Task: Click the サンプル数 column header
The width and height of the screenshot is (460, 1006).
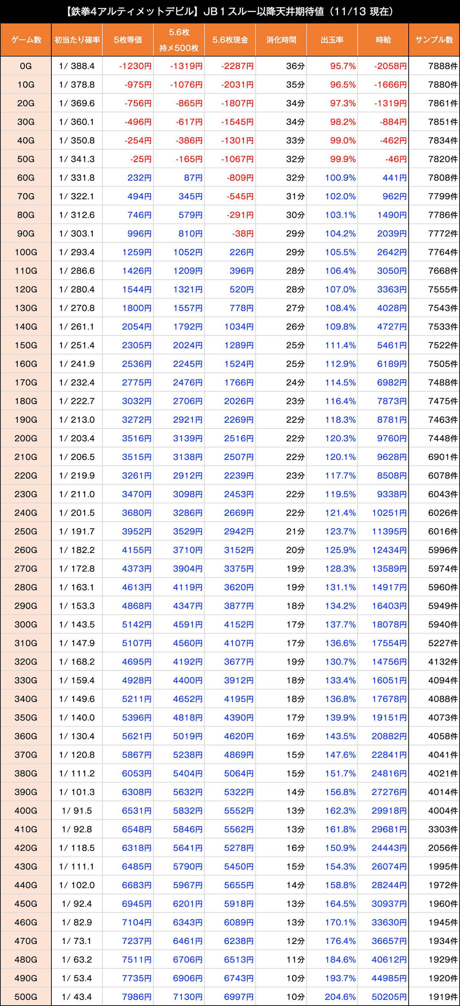Action: click(434, 40)
